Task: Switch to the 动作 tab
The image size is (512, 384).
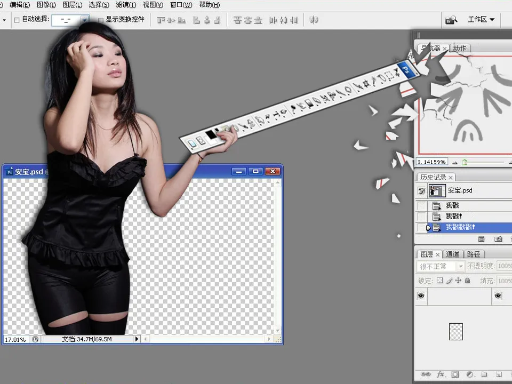Action: 459,49
